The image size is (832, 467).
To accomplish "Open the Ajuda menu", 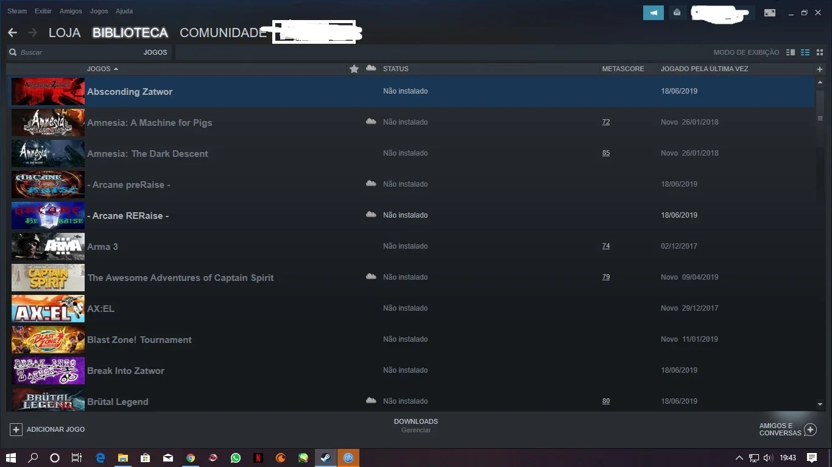I will coord(124,11).
